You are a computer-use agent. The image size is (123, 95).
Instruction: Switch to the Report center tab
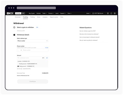(x=54, y=17)
